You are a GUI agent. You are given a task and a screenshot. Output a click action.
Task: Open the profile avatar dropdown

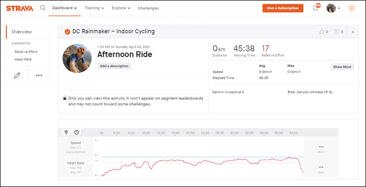click(x=334, y=8)
